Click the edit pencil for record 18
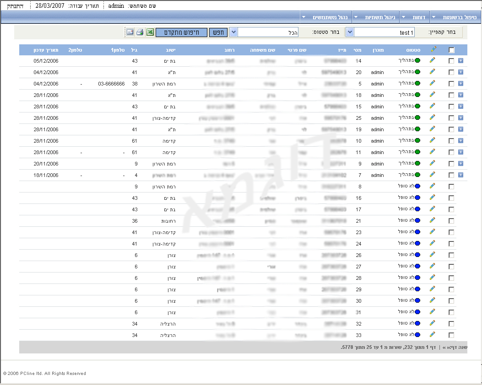 point(433,95)
